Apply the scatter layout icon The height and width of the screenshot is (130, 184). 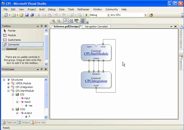tap(71, 21)
